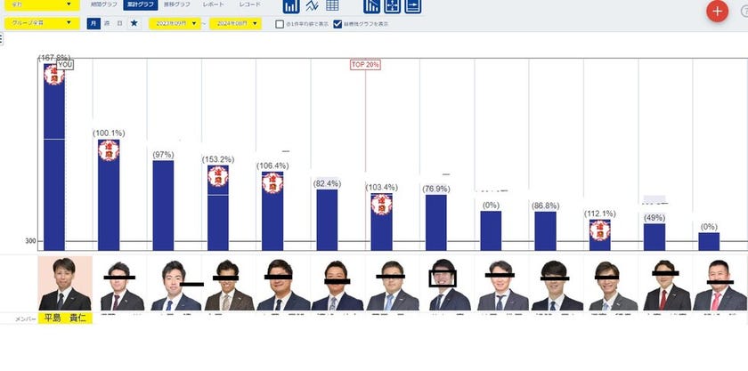Uncheck the 目標線グラフを表示 checkbox

coord(337,24)
